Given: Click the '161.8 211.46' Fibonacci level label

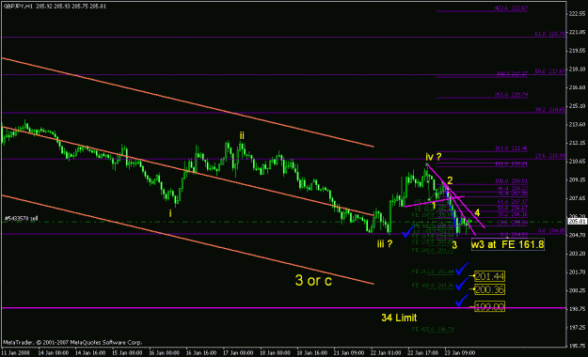Looking at the screenshot, I should coord(511,148).
